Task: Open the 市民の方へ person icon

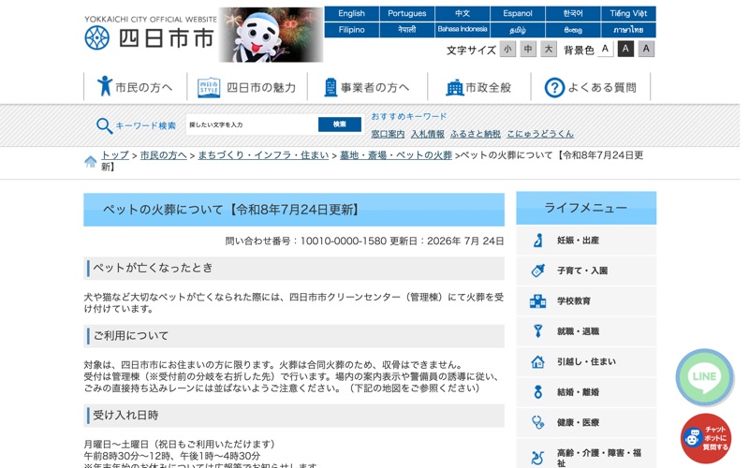Action: [x=105, y=86]
